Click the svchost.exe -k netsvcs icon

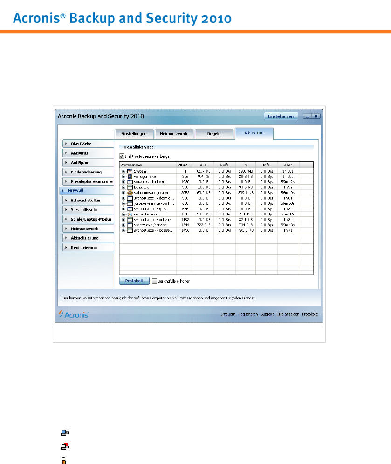[x=130, y=220]
